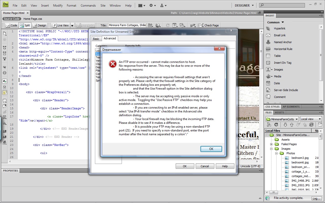This screenshot has width=325, height=203.
Task: Click Connect to remote host icon
Action: pyautogui.click(x=269, y=125)
